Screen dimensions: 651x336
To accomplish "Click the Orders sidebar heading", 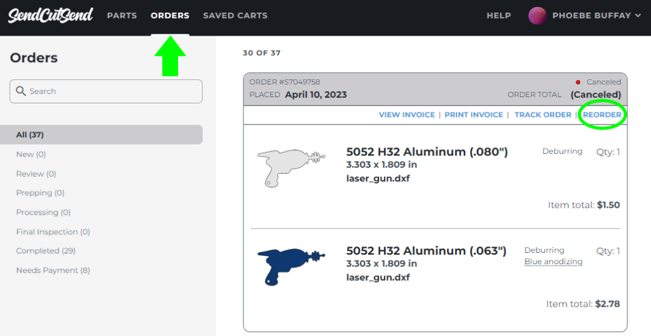I will 34,58.
